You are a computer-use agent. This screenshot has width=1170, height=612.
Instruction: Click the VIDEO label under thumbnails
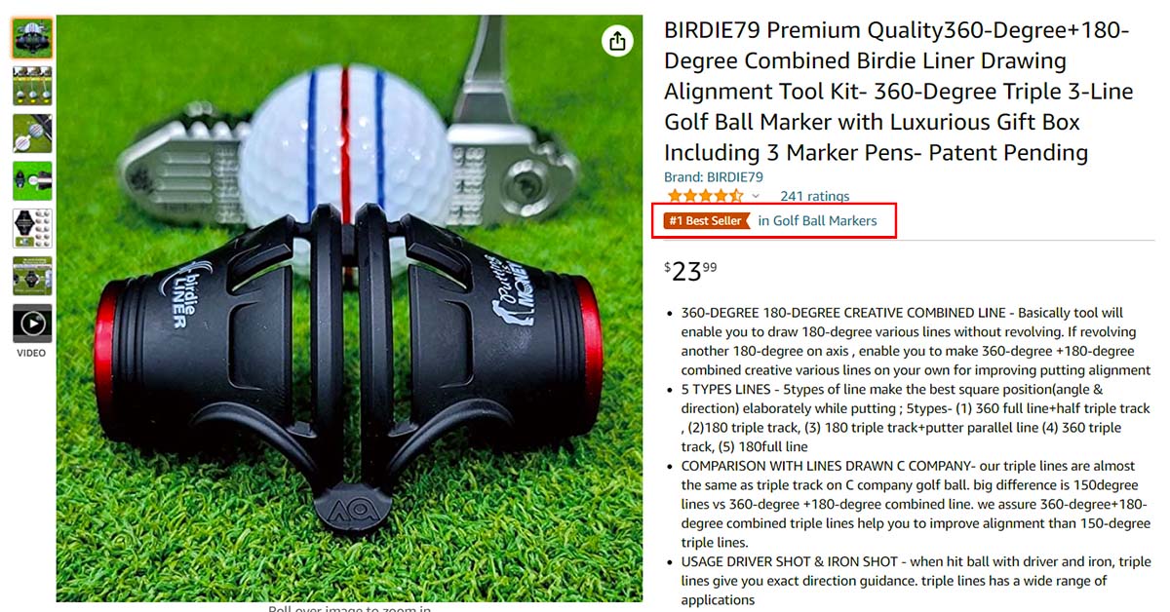click(32, 353)
